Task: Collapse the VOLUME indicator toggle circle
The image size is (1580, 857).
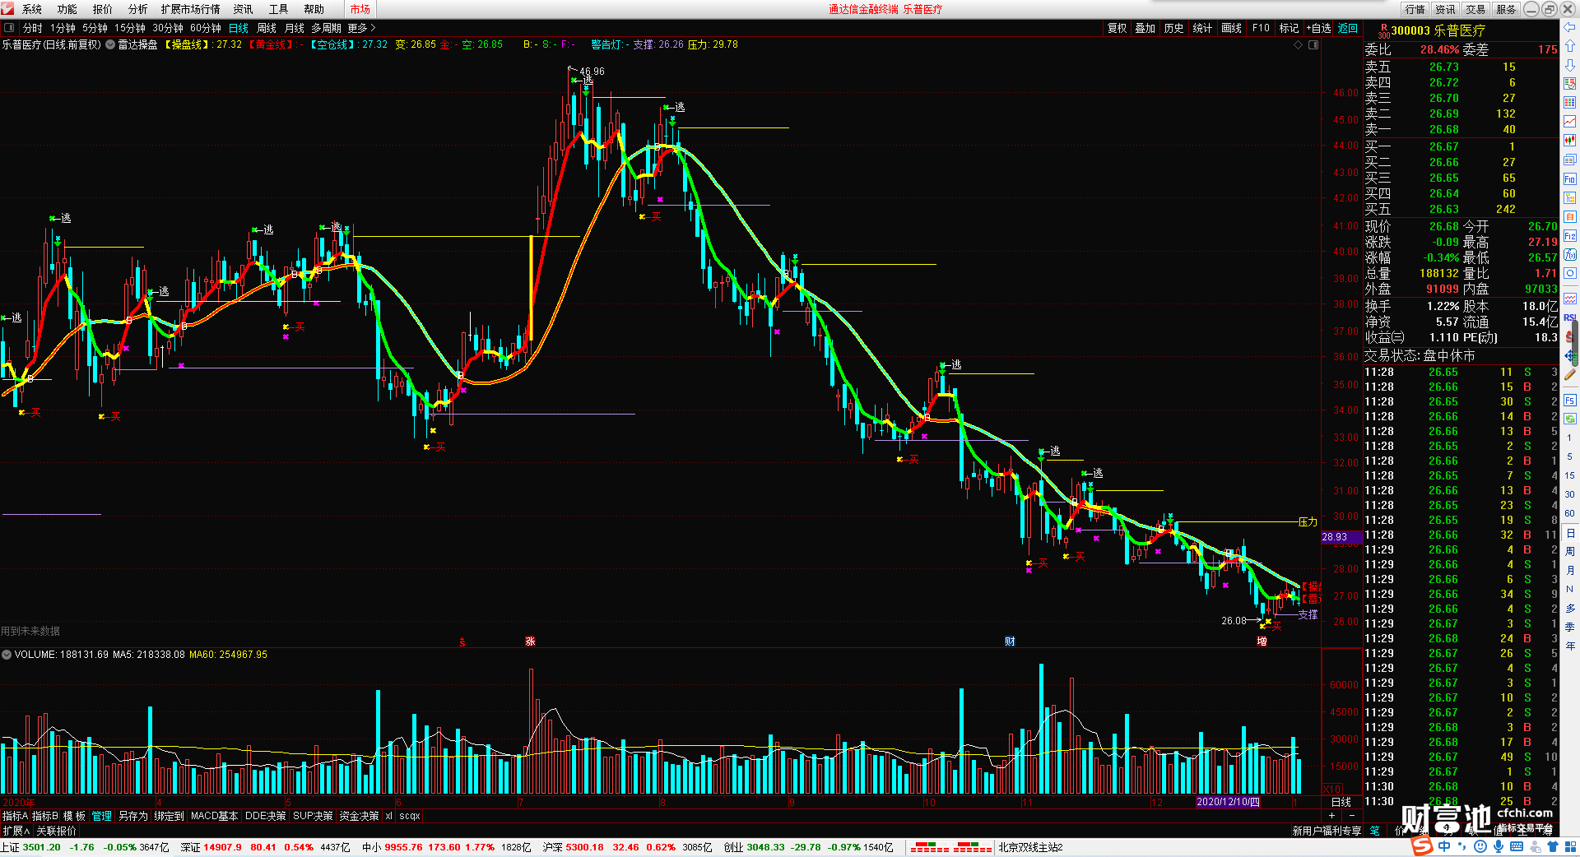Action: click(x=7, y=655)
